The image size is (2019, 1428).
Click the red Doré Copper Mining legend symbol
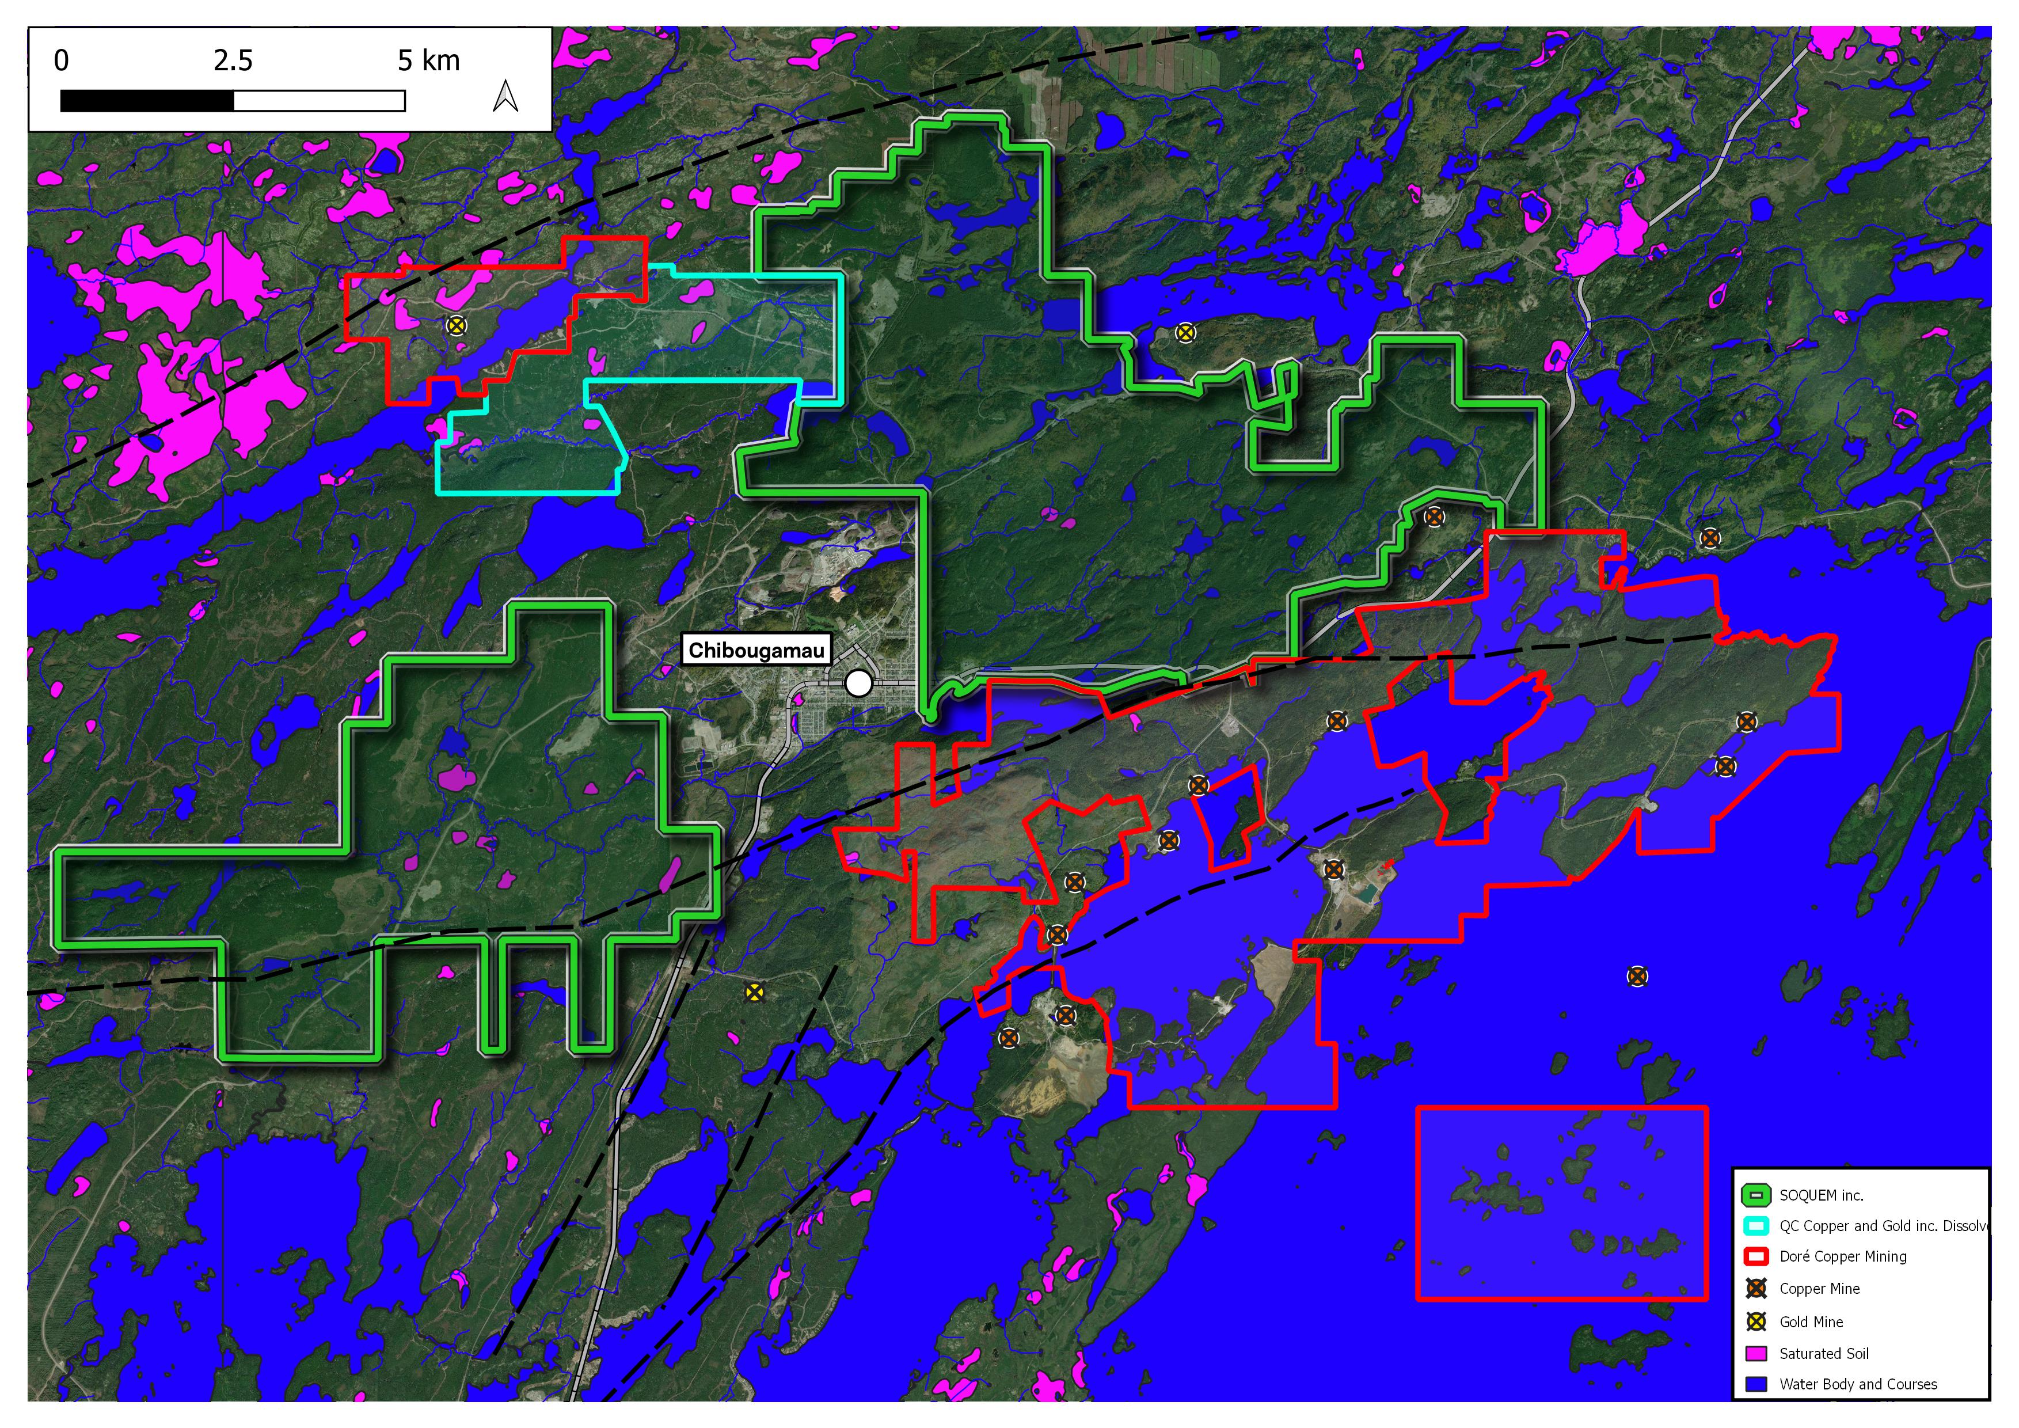pos(1756,1256)
